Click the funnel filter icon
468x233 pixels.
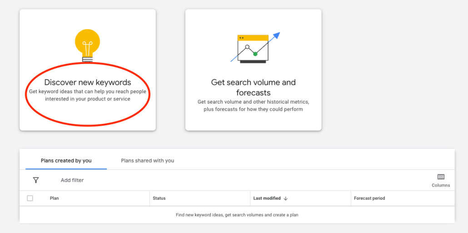click(36, 180)
